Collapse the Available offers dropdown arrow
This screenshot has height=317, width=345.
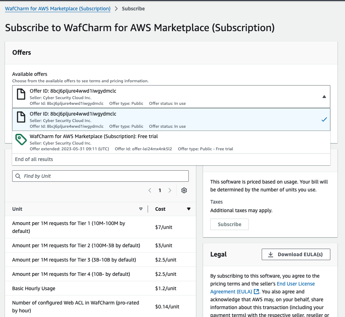[324, 97]
